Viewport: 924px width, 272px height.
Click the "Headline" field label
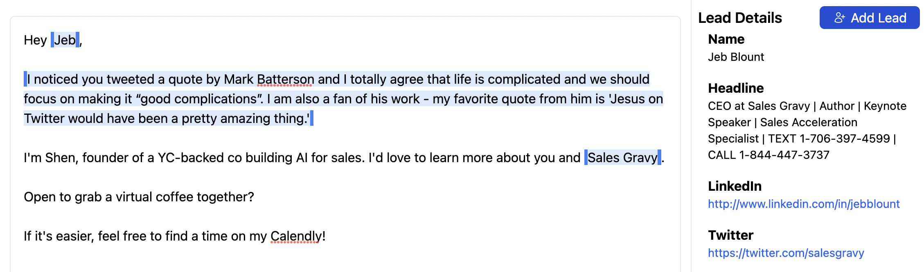tap(736, 88)
